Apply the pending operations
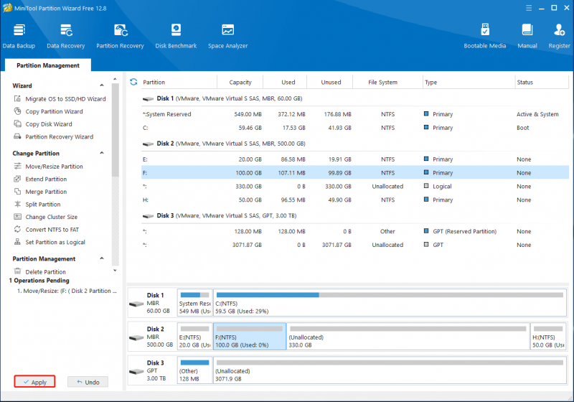 click(34, 382)
